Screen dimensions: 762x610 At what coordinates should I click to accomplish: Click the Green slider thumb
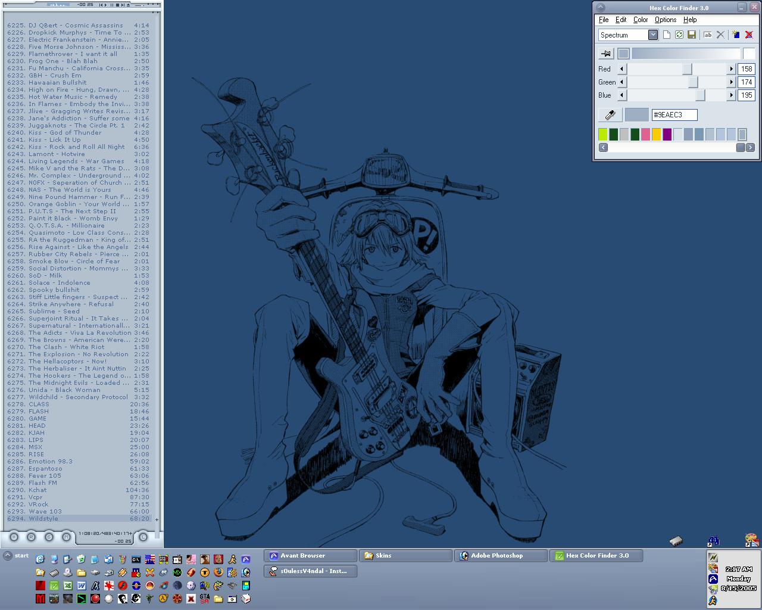click(x=693, y=82)
